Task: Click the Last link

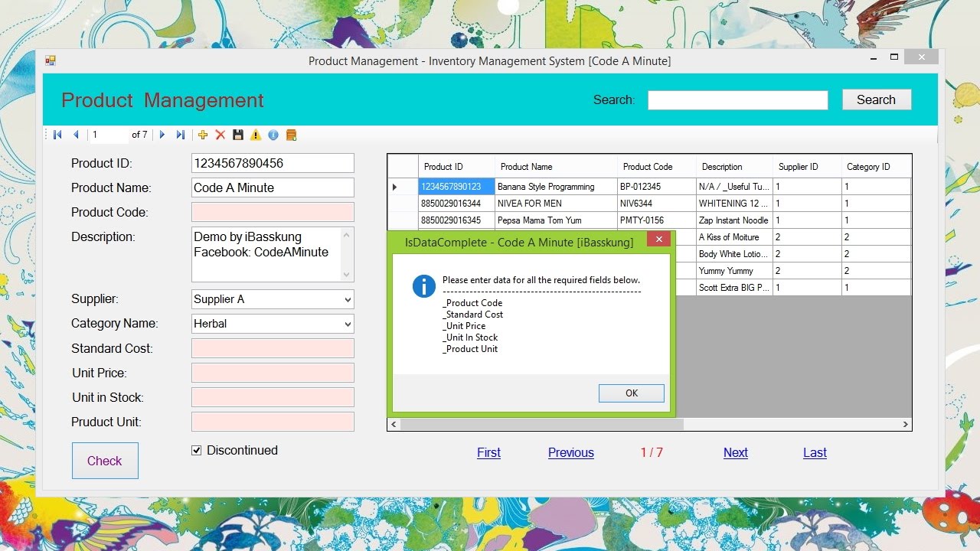Action: (815, 452)
